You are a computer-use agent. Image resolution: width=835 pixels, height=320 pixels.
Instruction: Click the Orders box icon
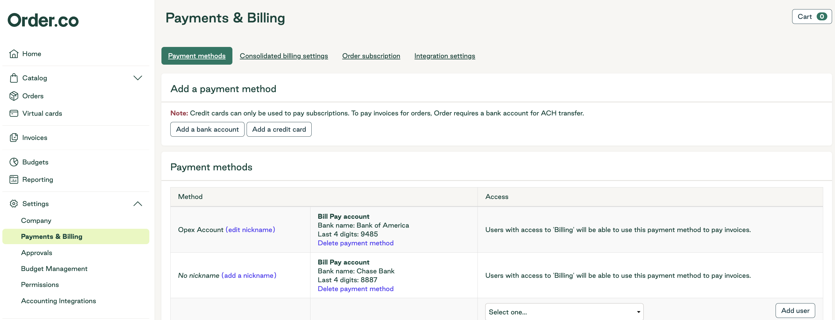(x=14, y=96)
